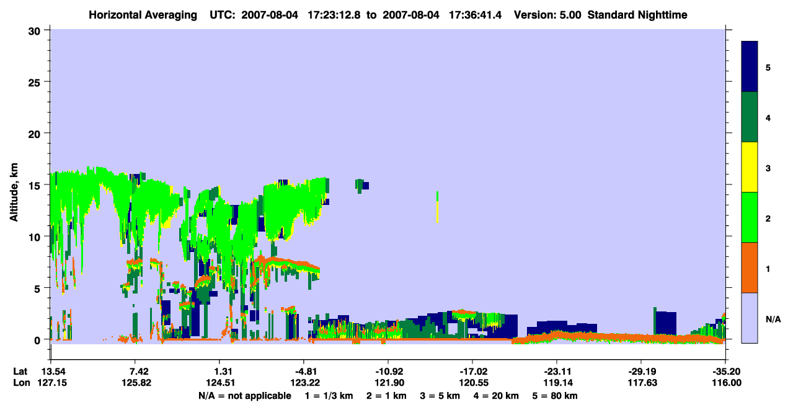Screen dimensions: 806x413
Task: Click longitude value 119.14
Action: 557,383
